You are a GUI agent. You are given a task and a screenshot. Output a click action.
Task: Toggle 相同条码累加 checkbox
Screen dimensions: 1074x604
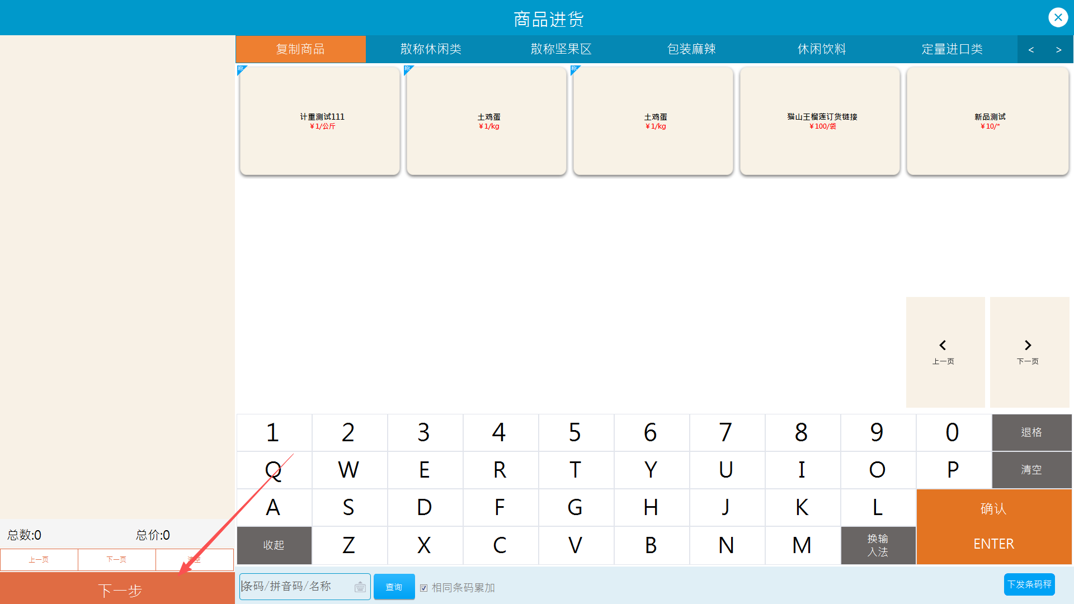(424, 588)
